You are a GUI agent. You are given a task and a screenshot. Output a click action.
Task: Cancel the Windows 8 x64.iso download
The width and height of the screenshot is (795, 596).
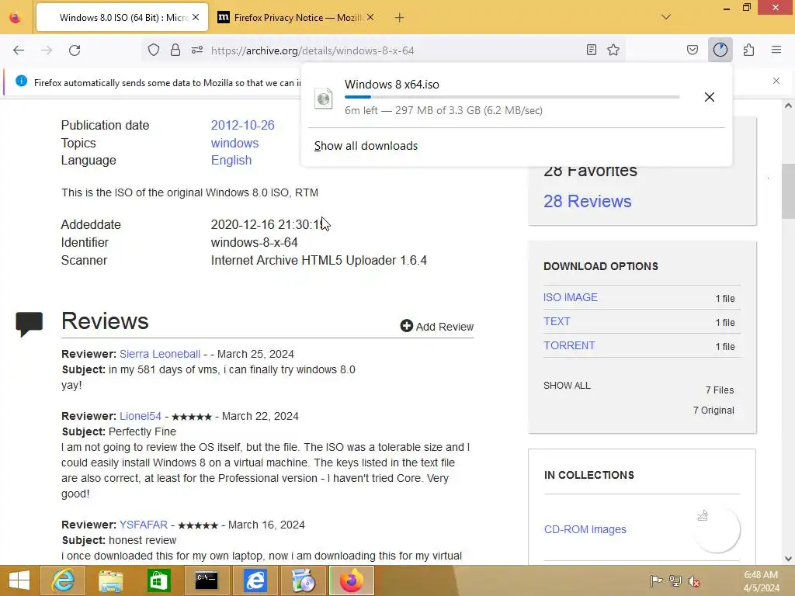710,97
